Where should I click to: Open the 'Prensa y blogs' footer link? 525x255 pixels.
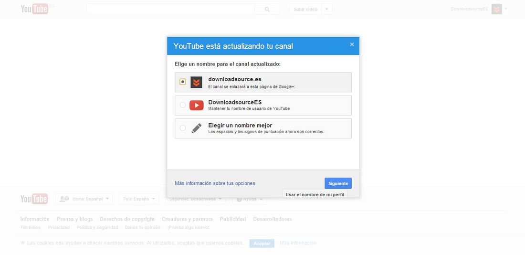tap(74, 219)
